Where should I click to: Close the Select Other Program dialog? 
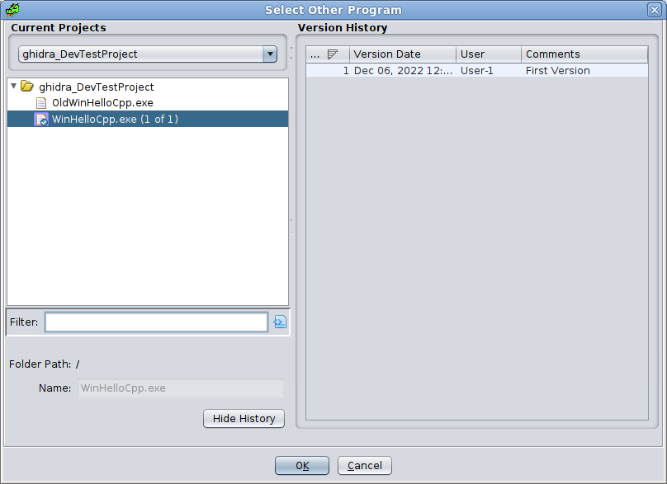(x=654, y=10)
